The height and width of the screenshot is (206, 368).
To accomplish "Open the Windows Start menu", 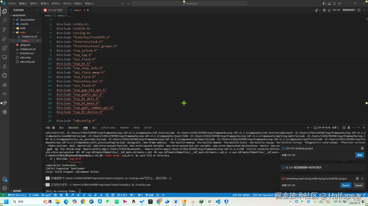I will 6,202.
